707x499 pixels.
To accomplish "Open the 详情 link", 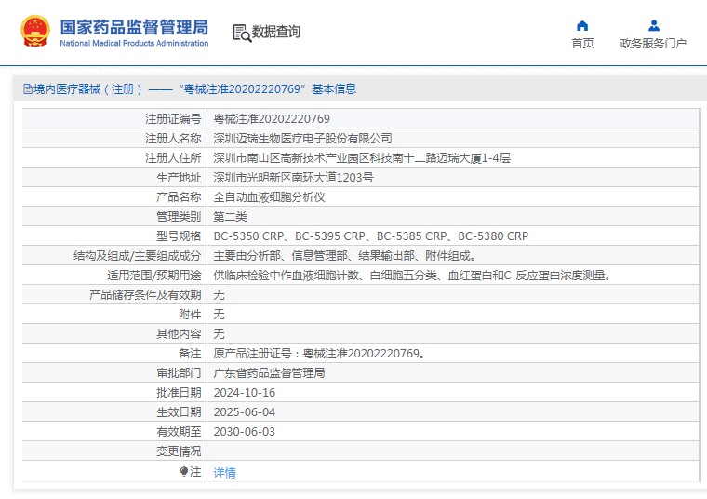I will pos(224,472).
